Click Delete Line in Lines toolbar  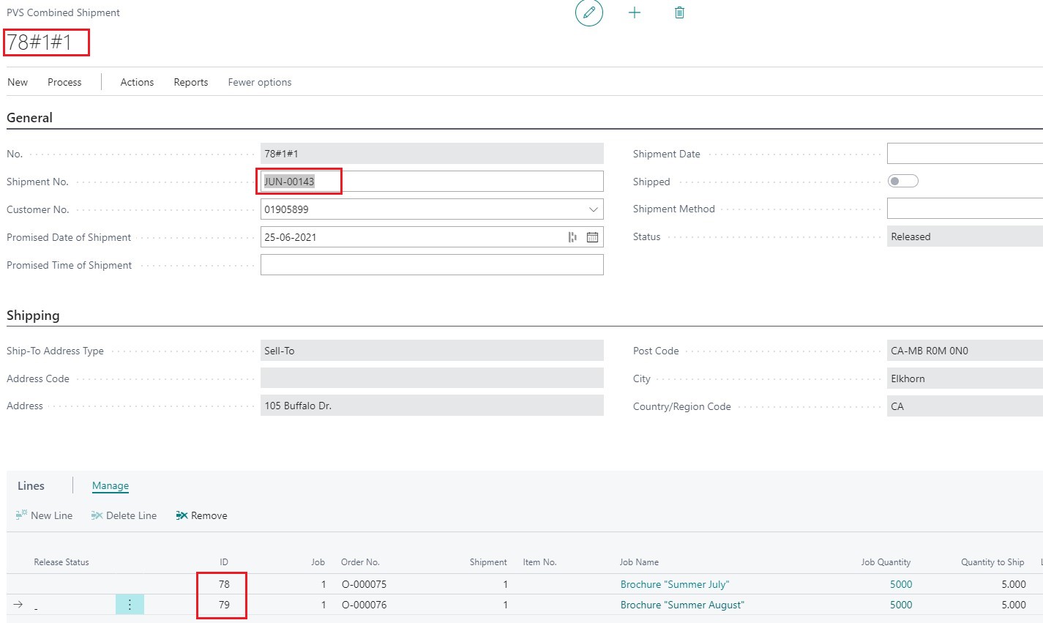tap(124, 515)
